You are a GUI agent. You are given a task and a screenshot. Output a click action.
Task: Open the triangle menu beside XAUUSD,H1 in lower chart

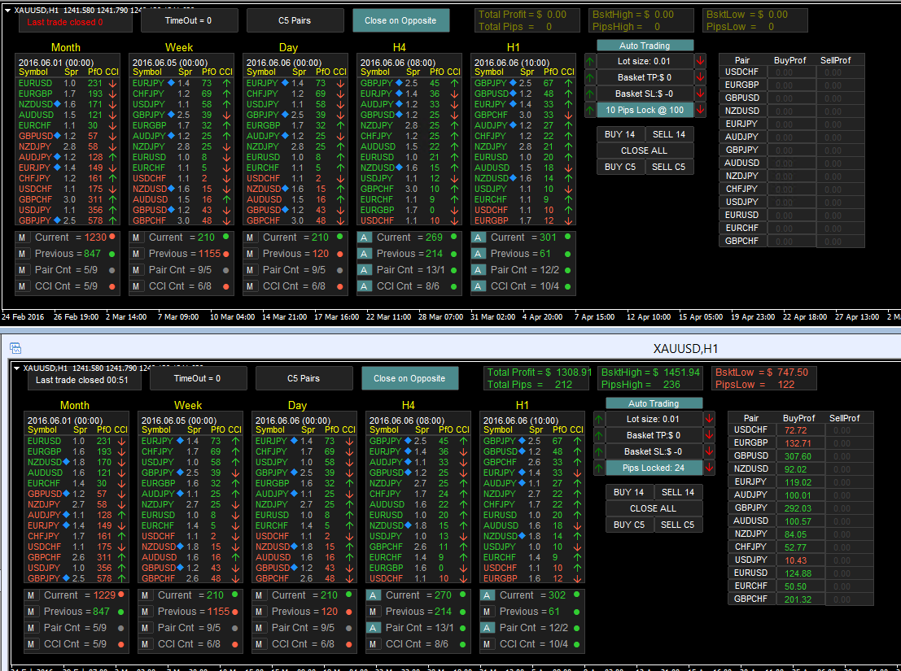[x=16, y=368]
